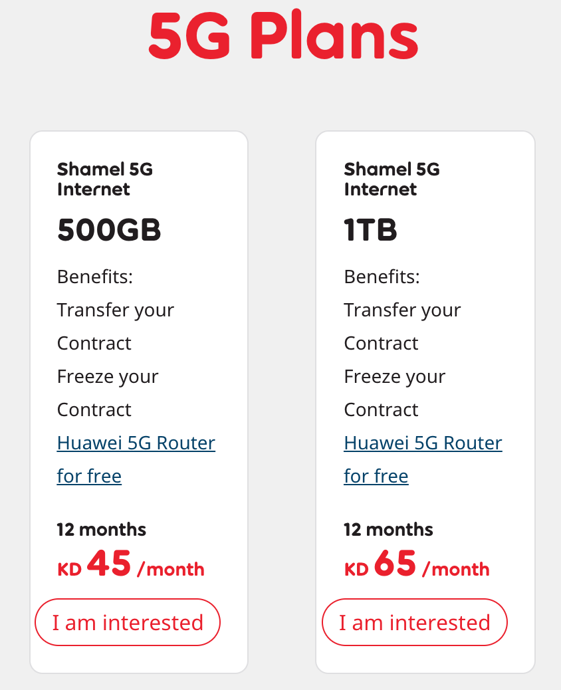Click "for free" link text in 500GB card
Viewport: 561px width, 690px height.
point(89,476)
